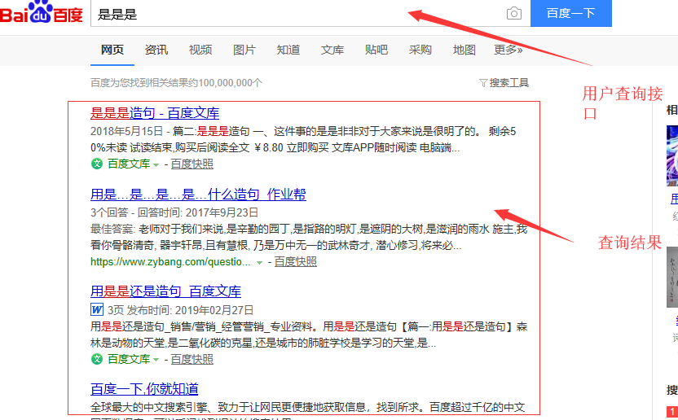This screenshot has height=420, width=678.
Task: Click the Baidu logo
Action: (42, 12)
